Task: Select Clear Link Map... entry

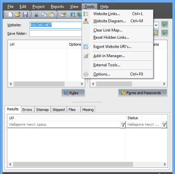Action: [117, 30]
